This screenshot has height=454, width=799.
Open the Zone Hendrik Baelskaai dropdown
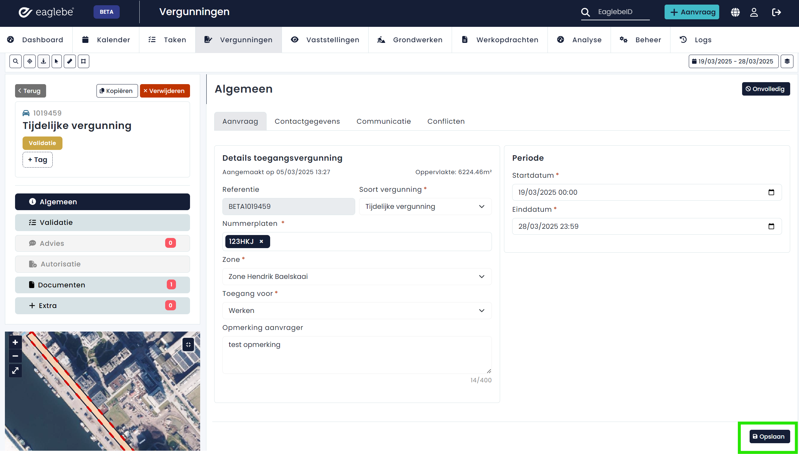[356, 277]
